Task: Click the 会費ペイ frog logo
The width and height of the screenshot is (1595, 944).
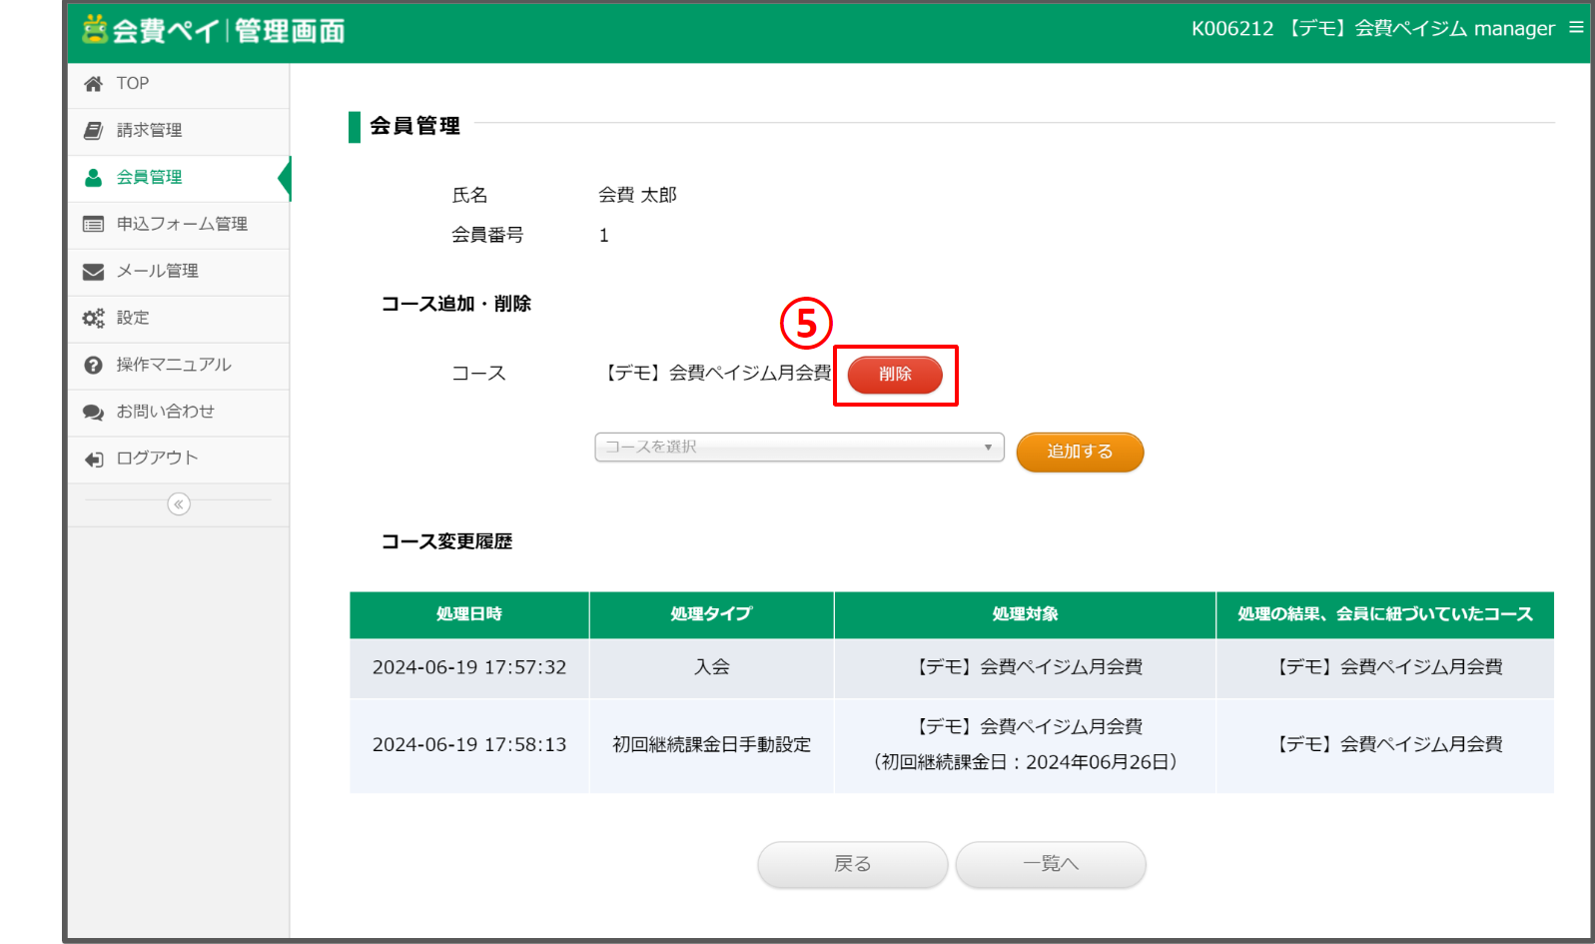Action: tap(95, 29)
